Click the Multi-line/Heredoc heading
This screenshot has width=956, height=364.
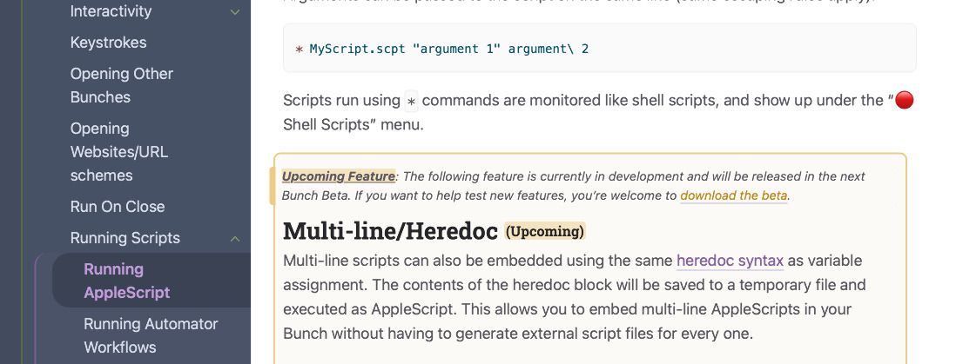point(390,231)
